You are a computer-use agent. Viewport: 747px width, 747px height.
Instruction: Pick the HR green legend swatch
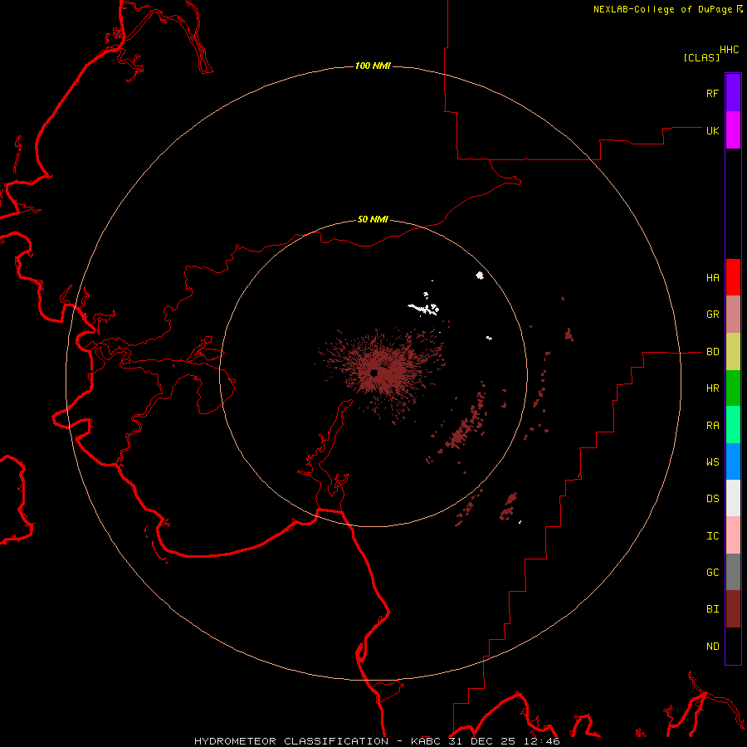(x=733, y=388)
